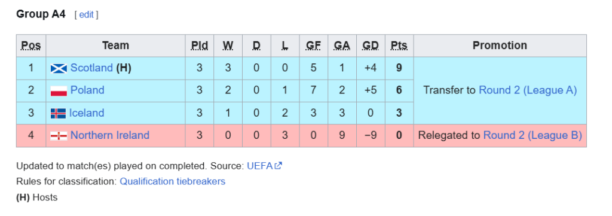Viewport: 612px width, 216px height.
Task: Click the GA column header abbreviation
Action: pos(342,45)
